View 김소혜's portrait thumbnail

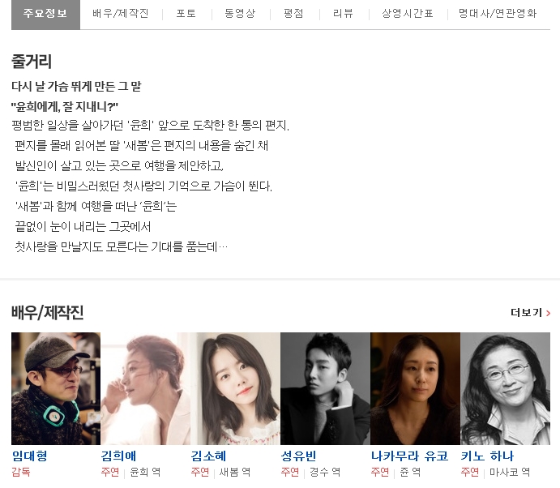point(235,388)
